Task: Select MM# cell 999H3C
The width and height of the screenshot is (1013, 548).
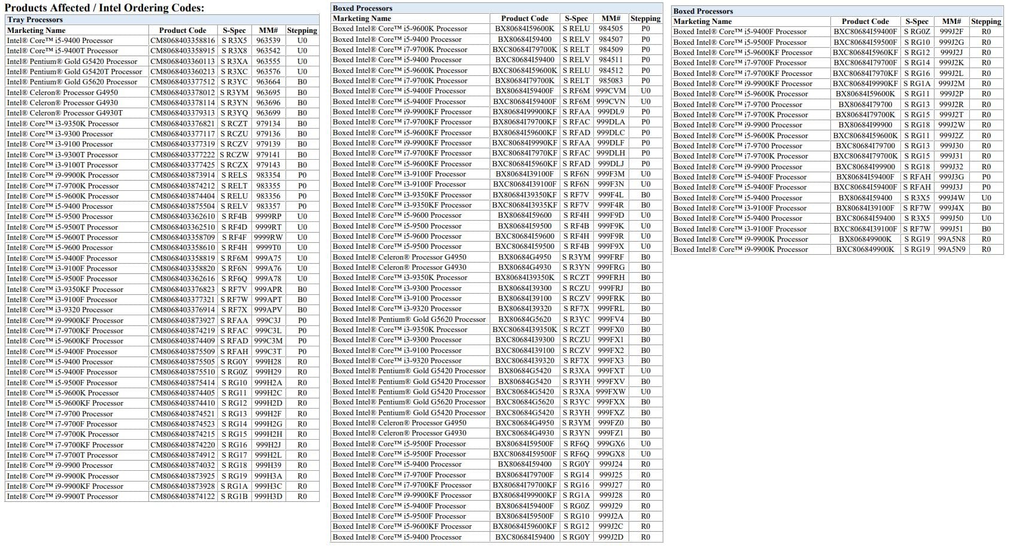Action: click(268, 486)
